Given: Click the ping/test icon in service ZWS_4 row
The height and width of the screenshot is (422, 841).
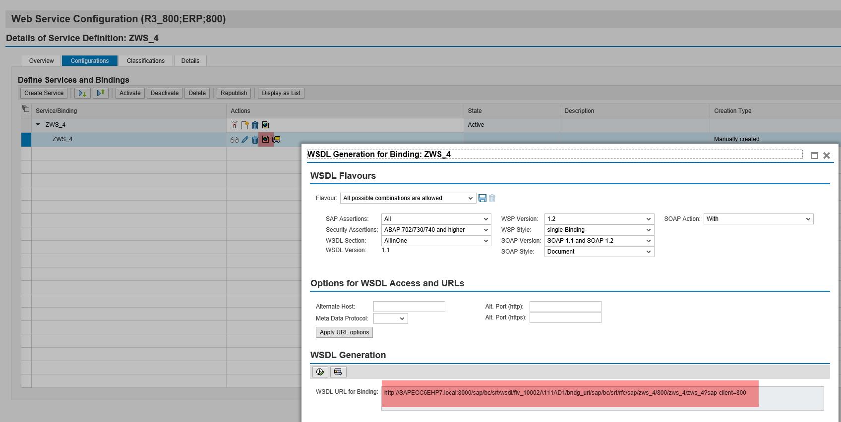Looking at the screenshot, I should click(235, 125).
